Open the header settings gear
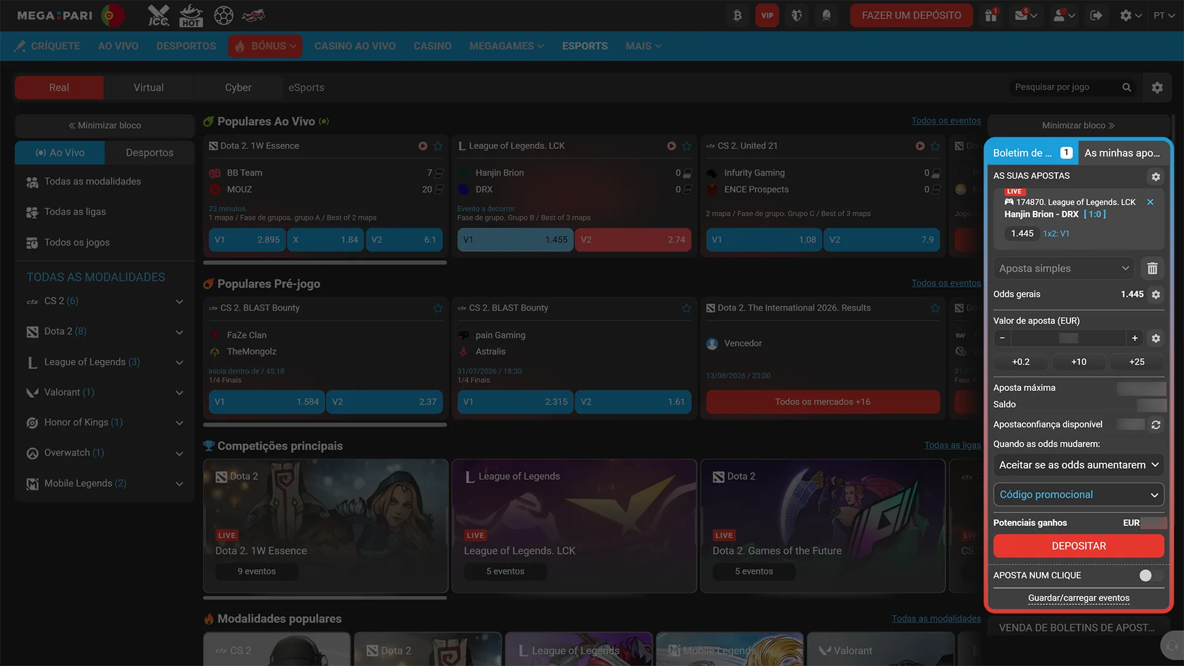 [1130, 15]
